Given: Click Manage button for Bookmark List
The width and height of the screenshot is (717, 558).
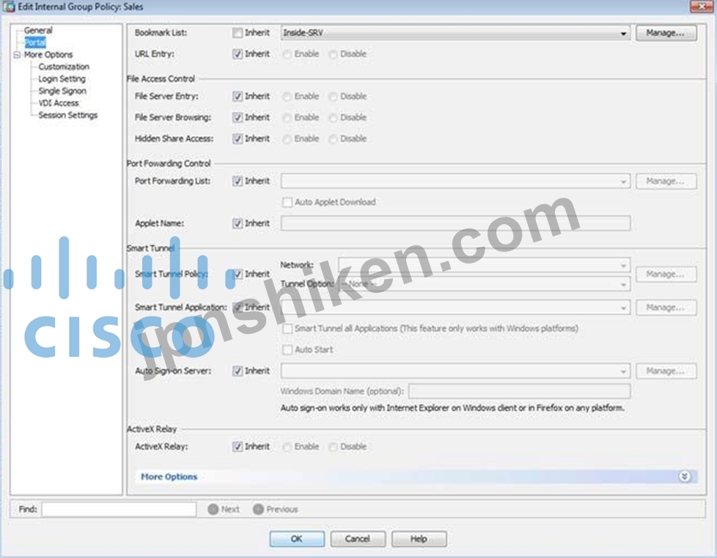Looking at the screenshot, I should tap(666, 33).
